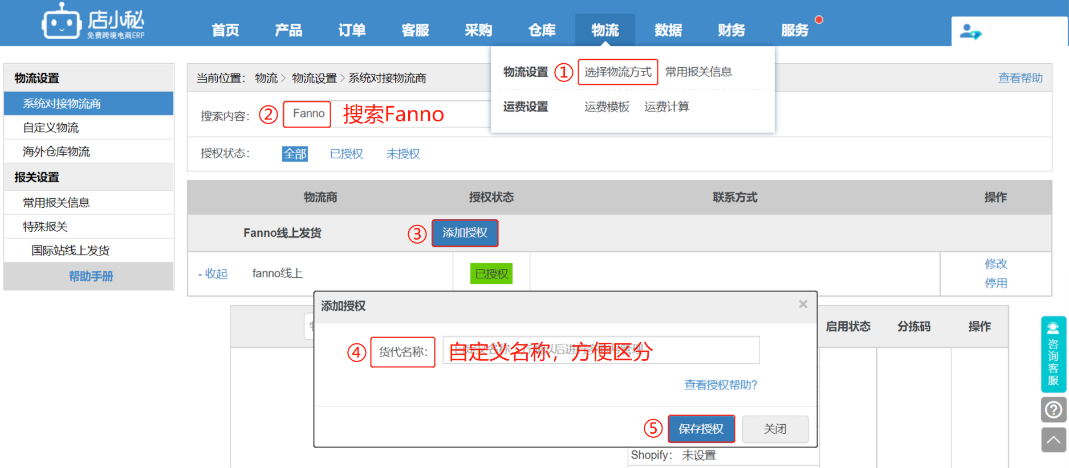
Task: Select 系统对接物流商 in sidebar
Action: pos(89,104)
